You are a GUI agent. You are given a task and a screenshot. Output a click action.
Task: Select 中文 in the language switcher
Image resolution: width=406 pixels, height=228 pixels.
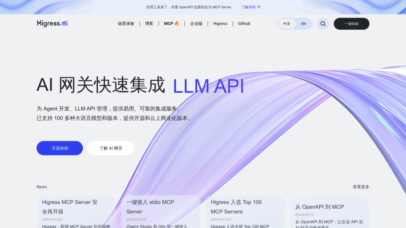pos(286,24)
